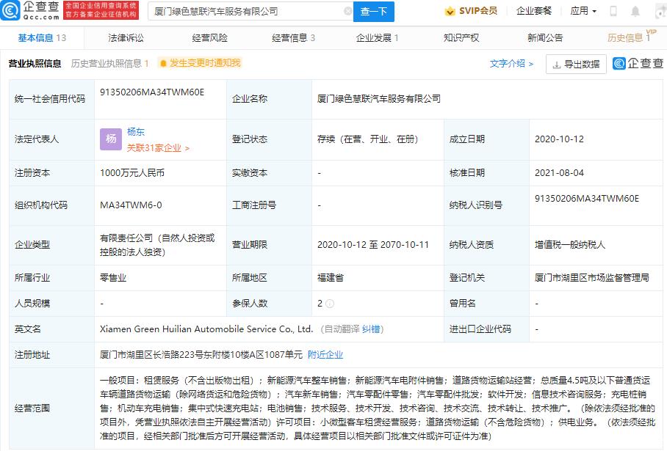This screenshot has width=667, height=451.
Task: Select the 经营信息 tab
Action: (x=294, y=38)
